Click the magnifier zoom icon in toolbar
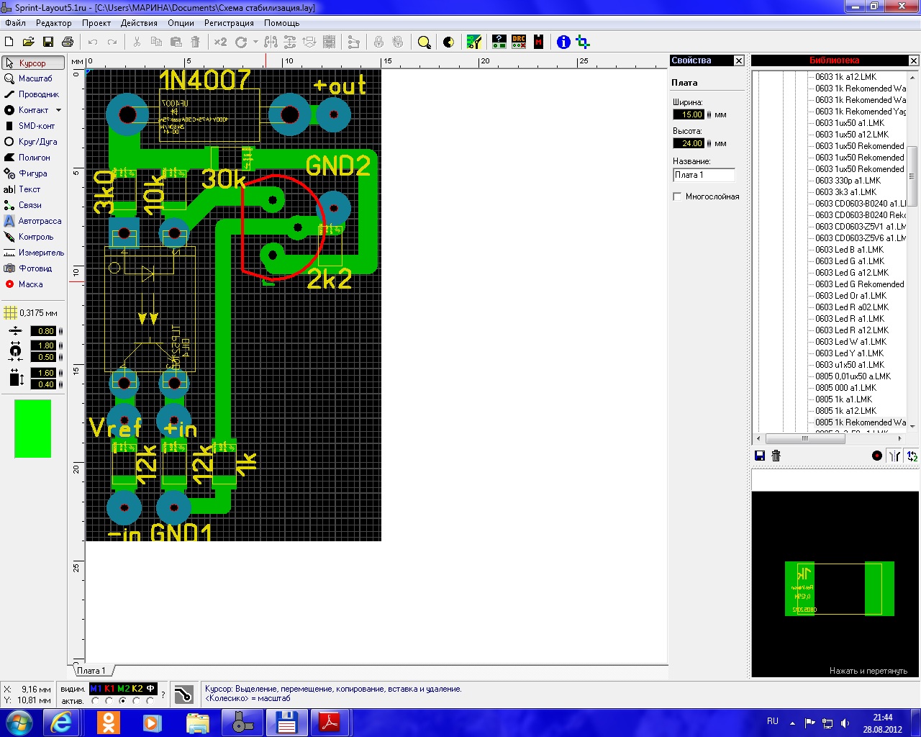Viewport: 921px width, 737px height. (x=425, y=42)
